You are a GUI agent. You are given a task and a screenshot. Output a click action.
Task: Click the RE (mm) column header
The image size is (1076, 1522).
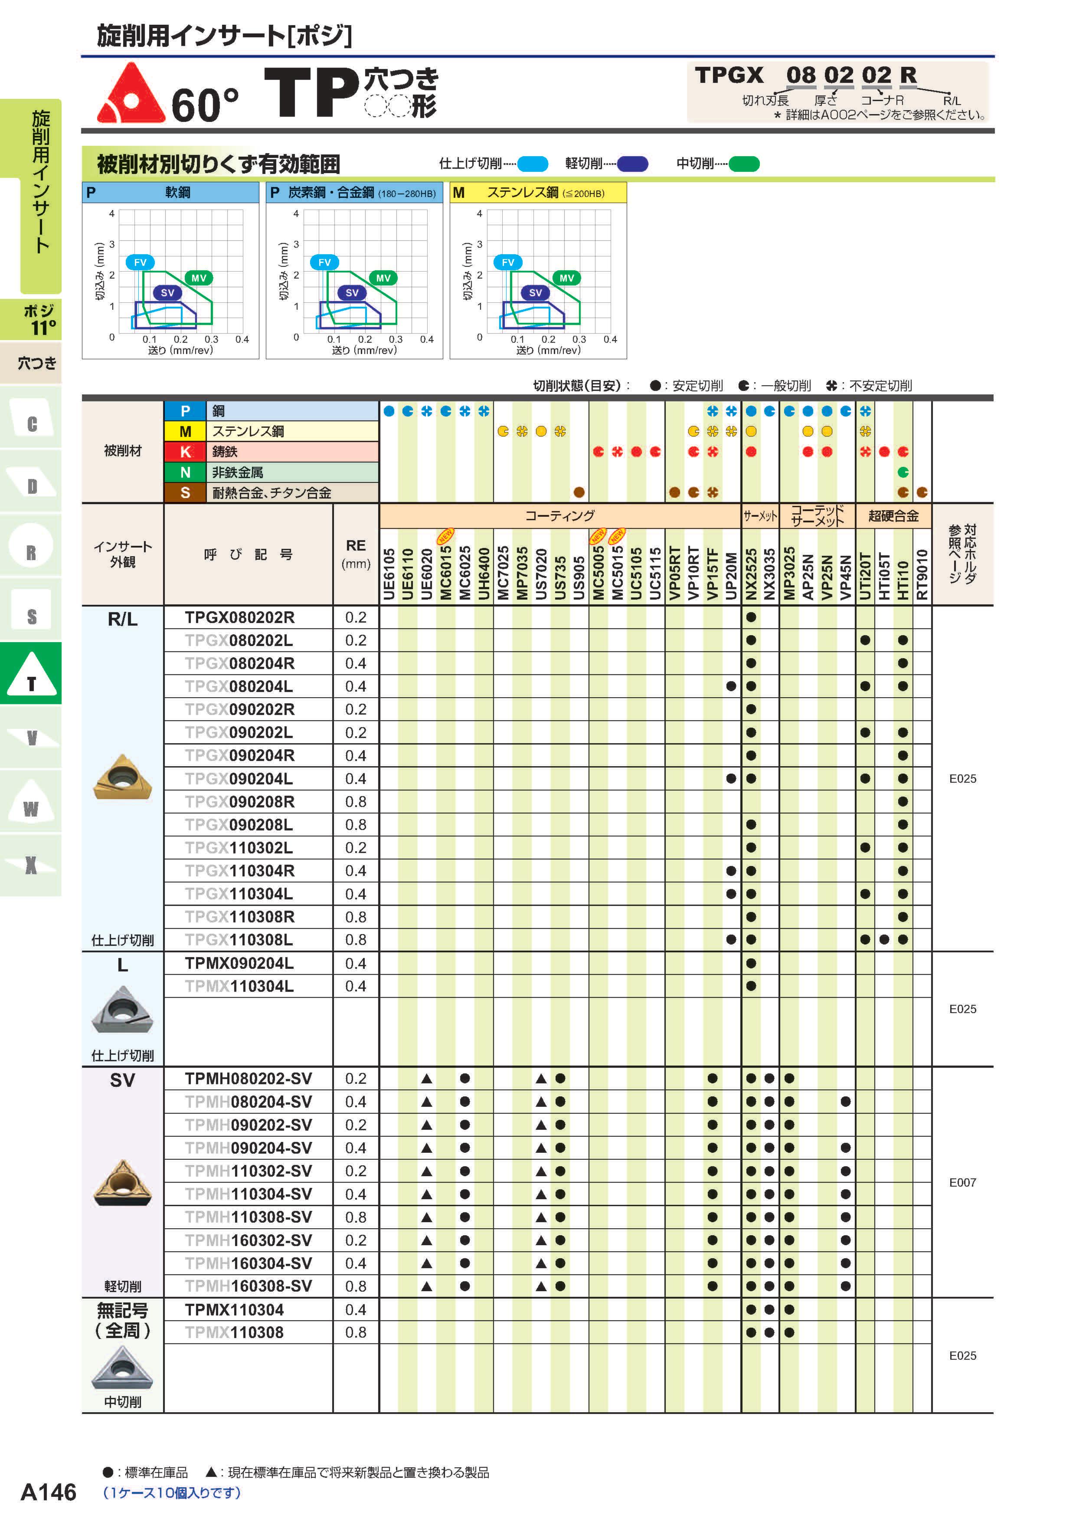356,554
